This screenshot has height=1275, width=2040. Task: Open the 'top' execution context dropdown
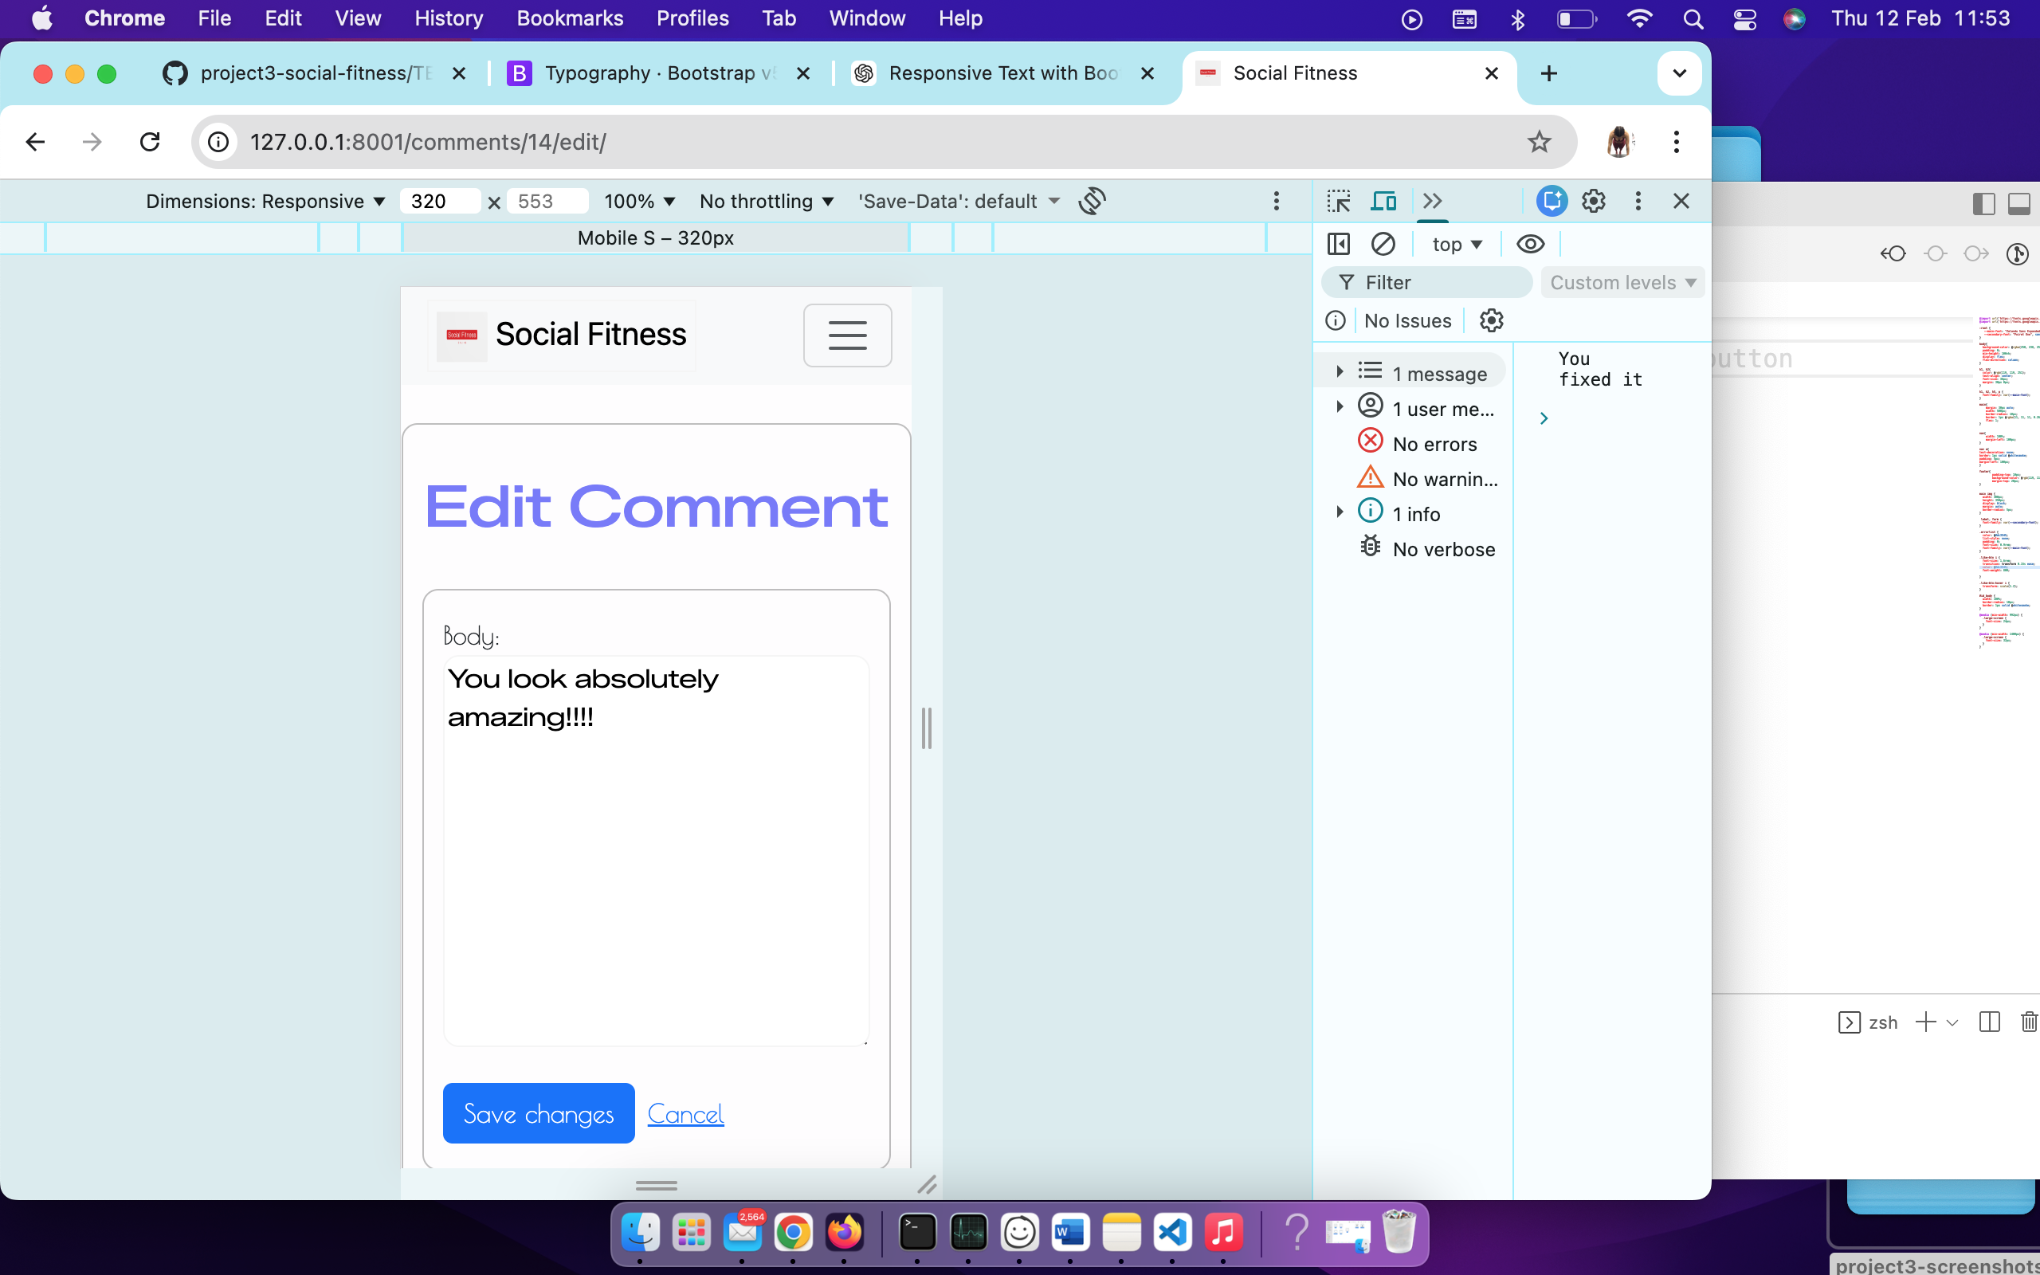[x=1456, y=244]
